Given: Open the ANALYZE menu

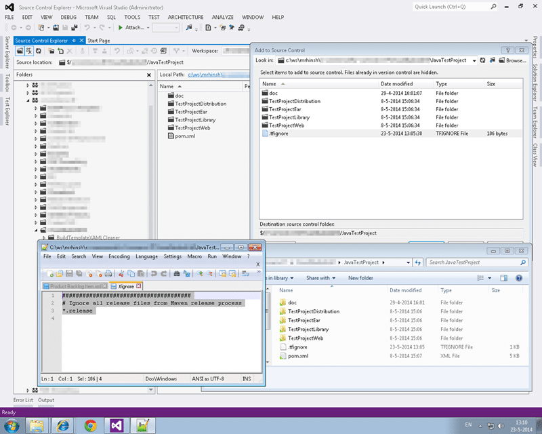Looking at the screenshot, I should (x=223, y=17).
